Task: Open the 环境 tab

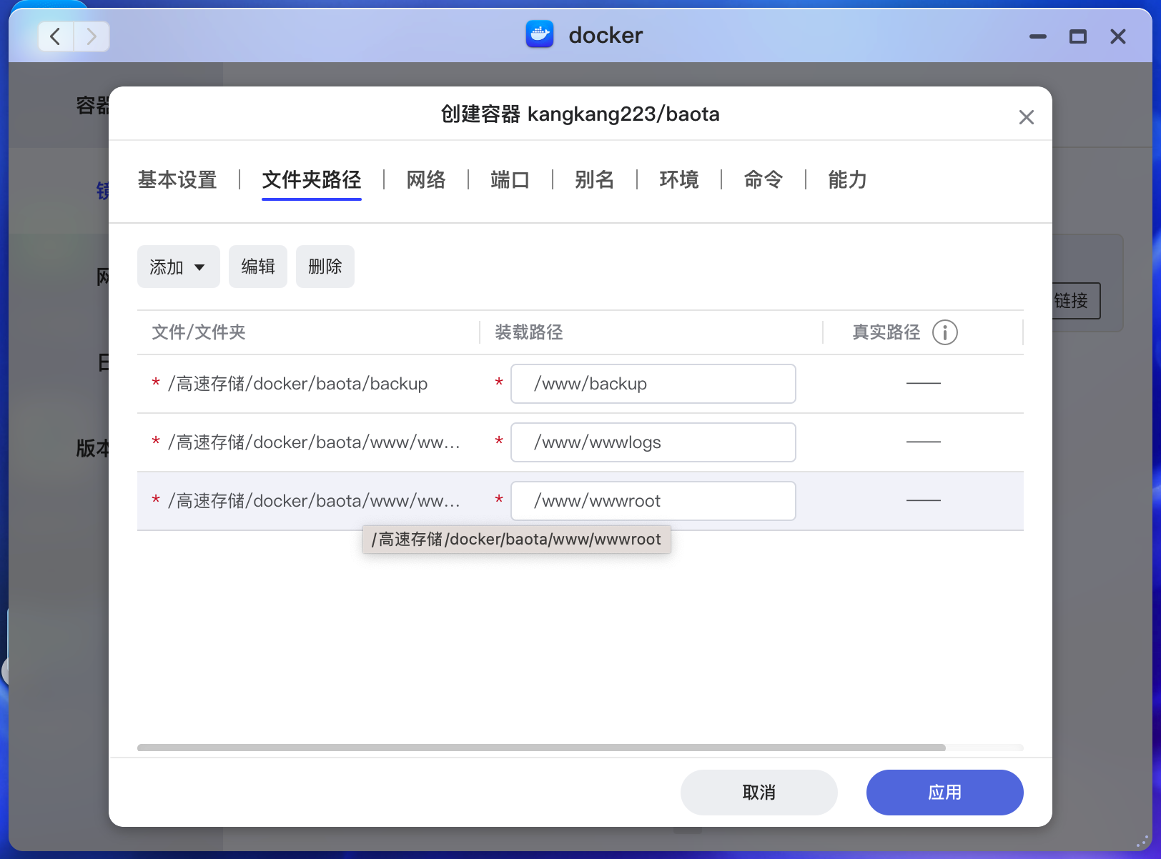Action: (x=679, y=179)
